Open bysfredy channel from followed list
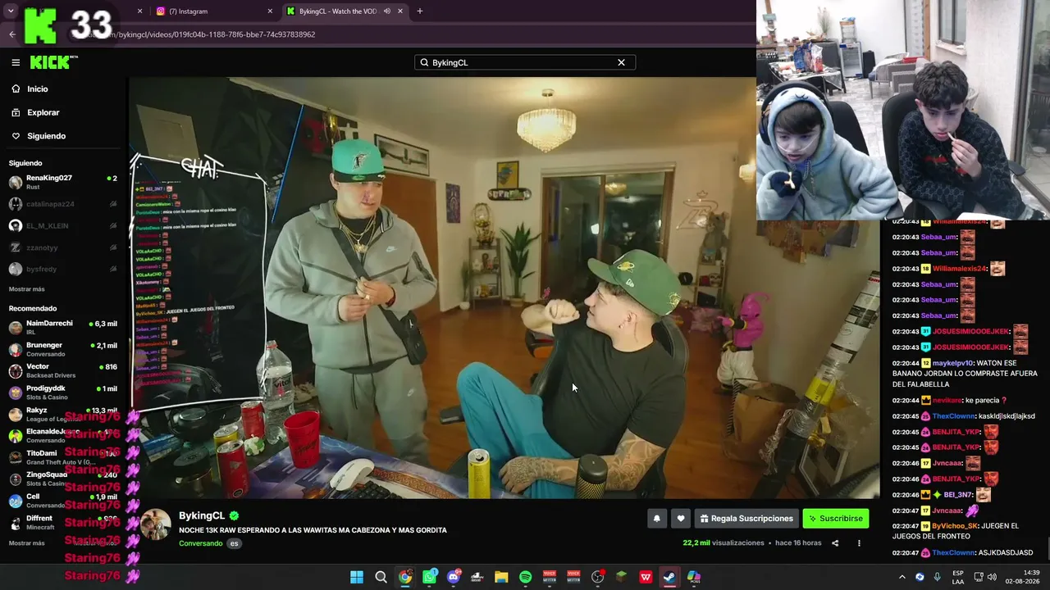The height and width of the screenshot is (590, 1050). point(62,270)
